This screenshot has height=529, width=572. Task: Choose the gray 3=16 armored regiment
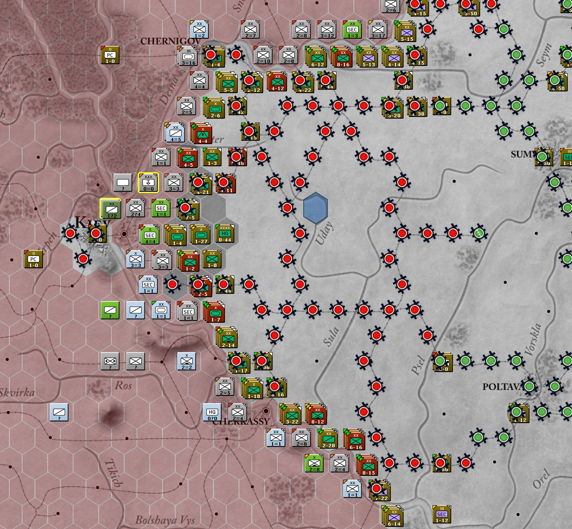pyautogui.click(x=188, y=56)
